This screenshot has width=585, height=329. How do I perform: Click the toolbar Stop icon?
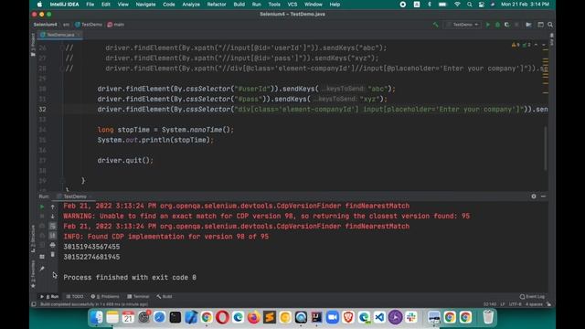click(x=516, y=25)
